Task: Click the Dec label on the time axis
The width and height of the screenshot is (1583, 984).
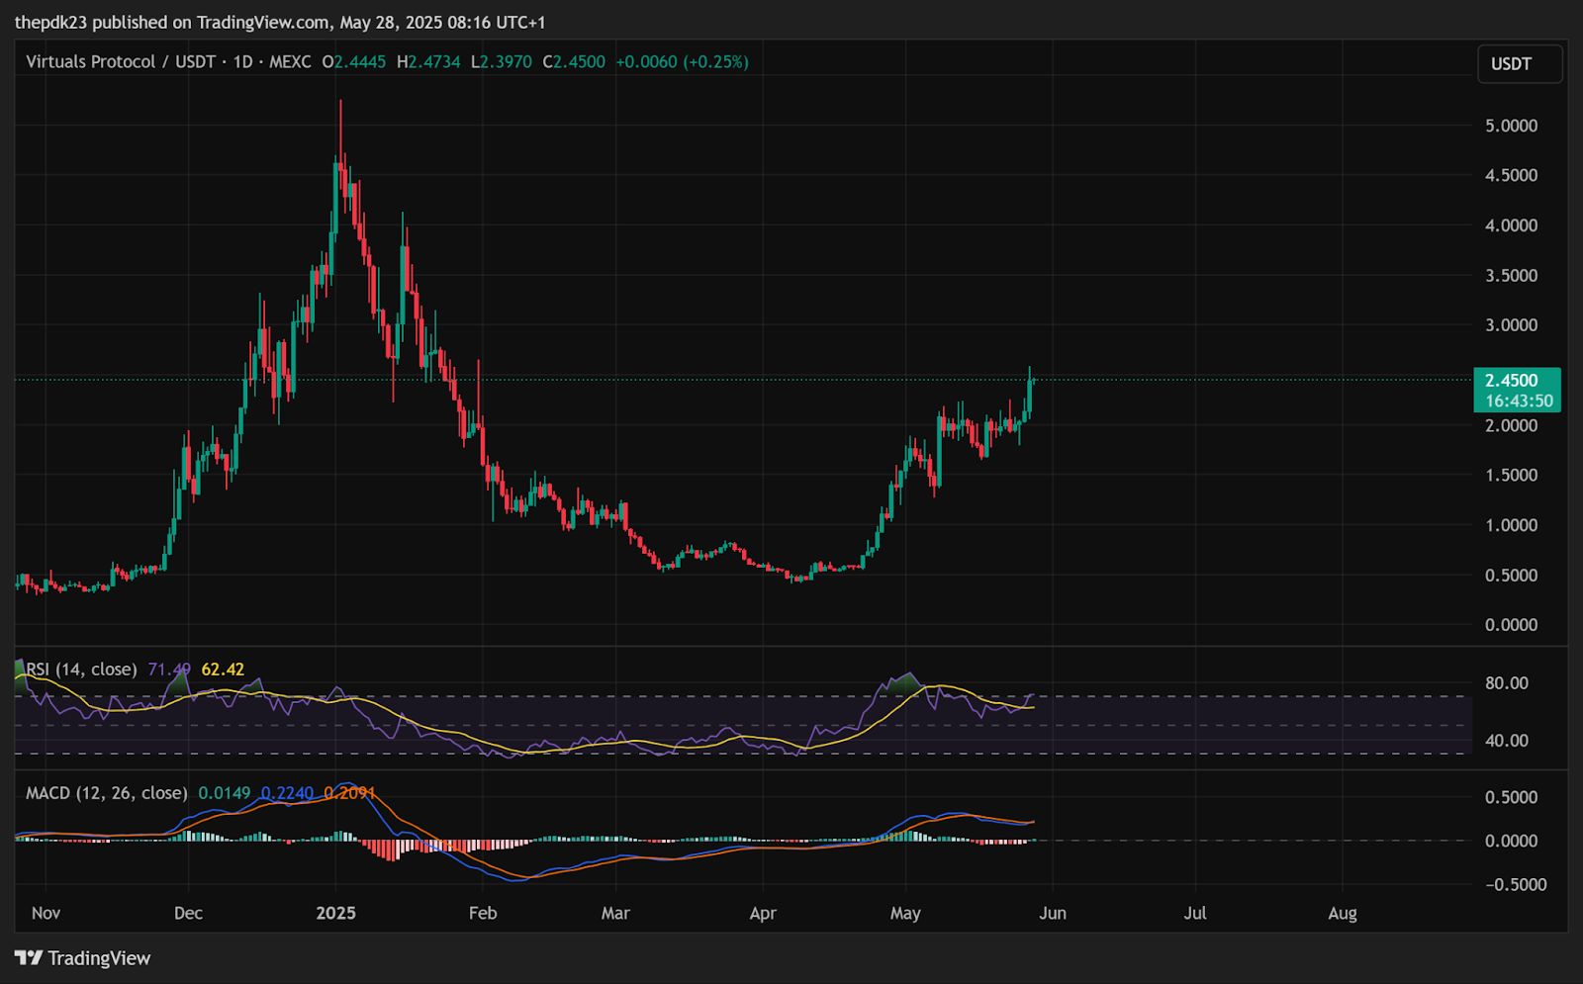Action: 188,913
